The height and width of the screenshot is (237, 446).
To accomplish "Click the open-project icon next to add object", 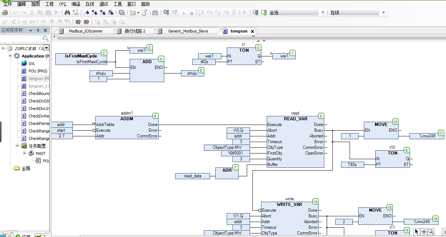I will coord(144,12).
